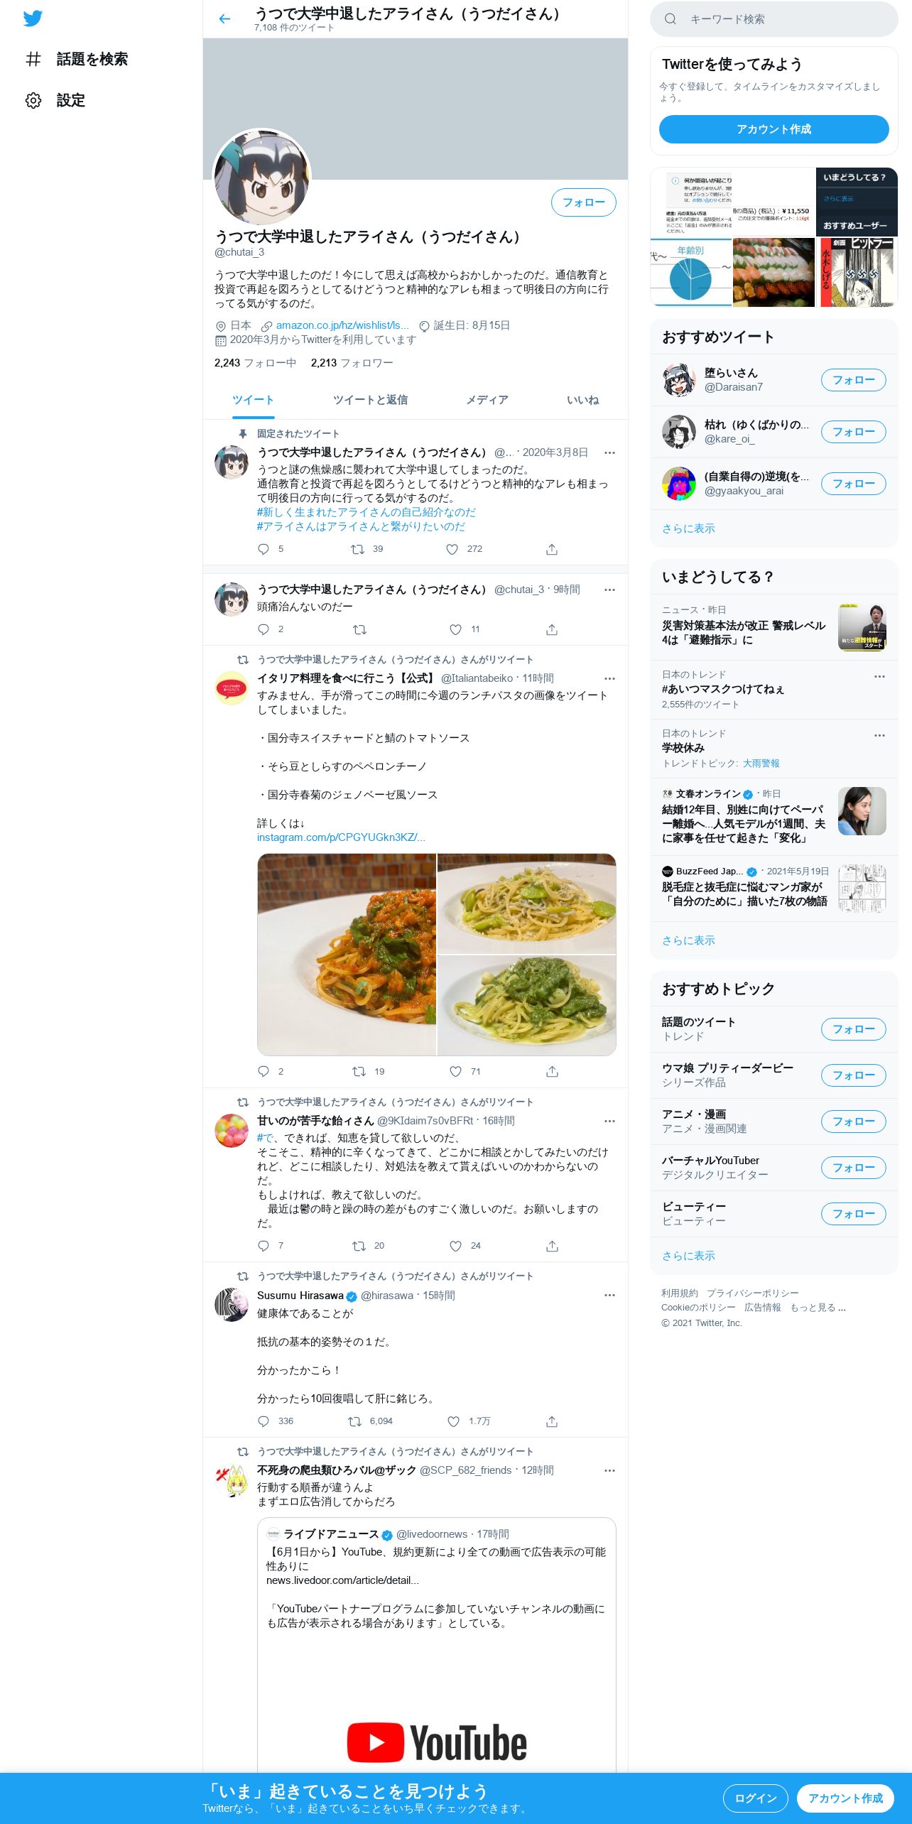Go back using the arrow icon
The width and height of the screenshot is (912, 1824).
pyautogui.click(x=224, y=19)
